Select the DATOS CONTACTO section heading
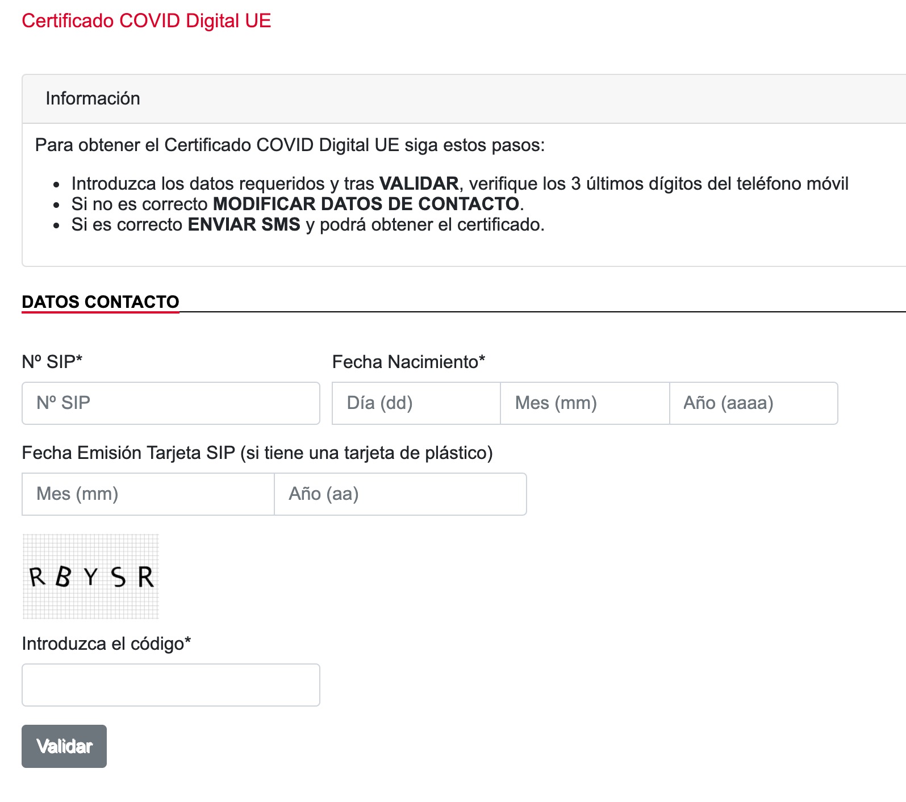The image size is (906, 802). [101, 302]
